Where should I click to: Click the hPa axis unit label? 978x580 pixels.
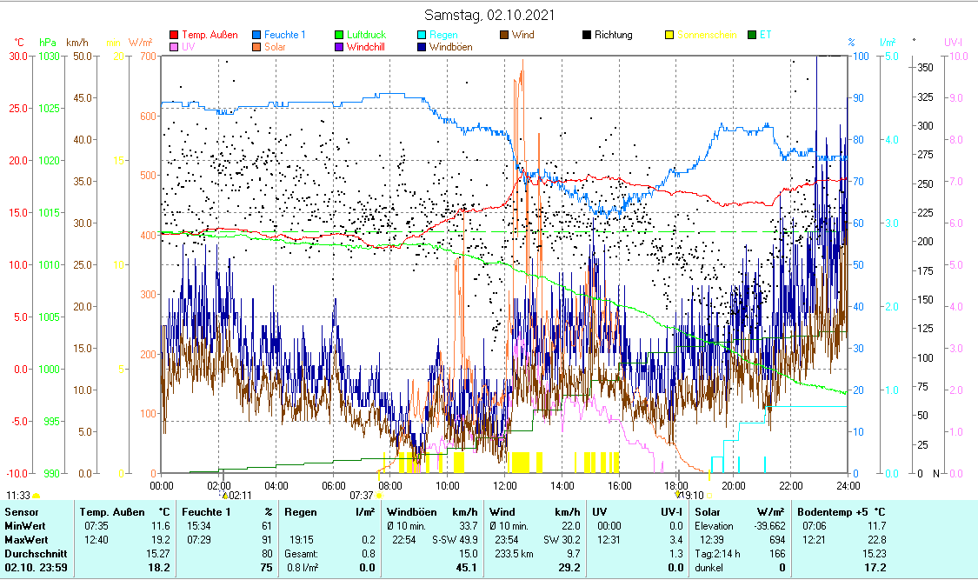47,42
